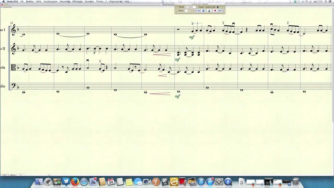Select the crescendo hairpin under cello staff

pyautogui.click(x=160, y=93)
